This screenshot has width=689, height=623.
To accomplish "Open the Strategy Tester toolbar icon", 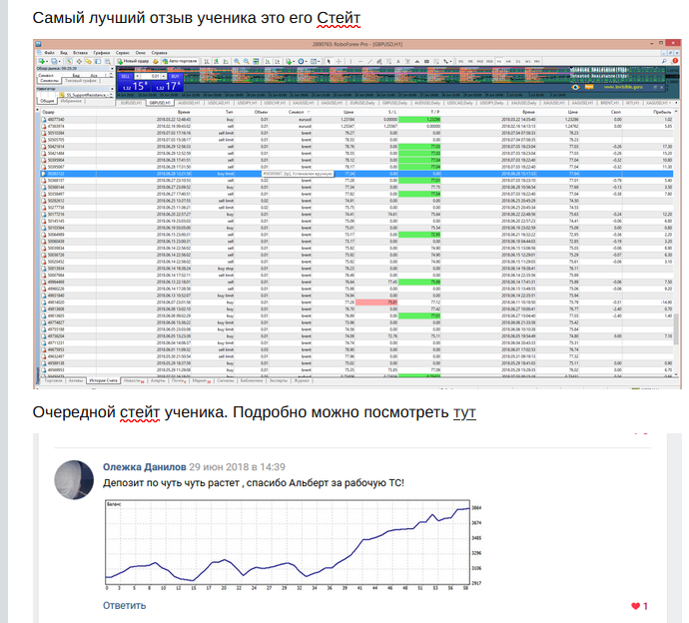I will click(107, 62).
